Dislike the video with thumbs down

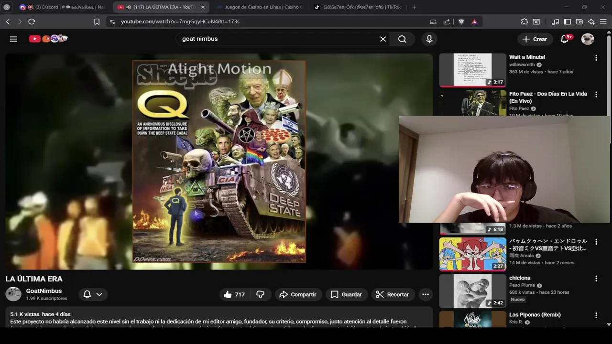261,294
